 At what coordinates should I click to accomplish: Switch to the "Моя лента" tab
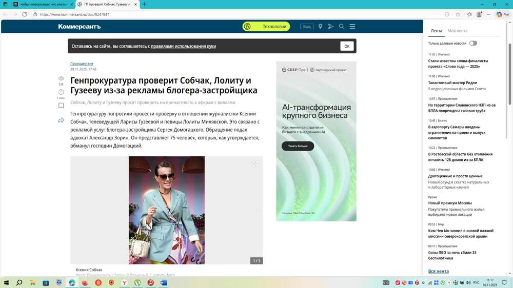click(457, 31)
